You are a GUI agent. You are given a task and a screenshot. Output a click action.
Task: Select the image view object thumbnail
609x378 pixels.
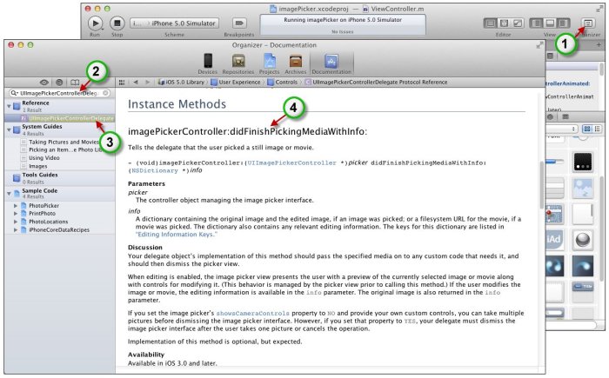(x=583, y=188)
